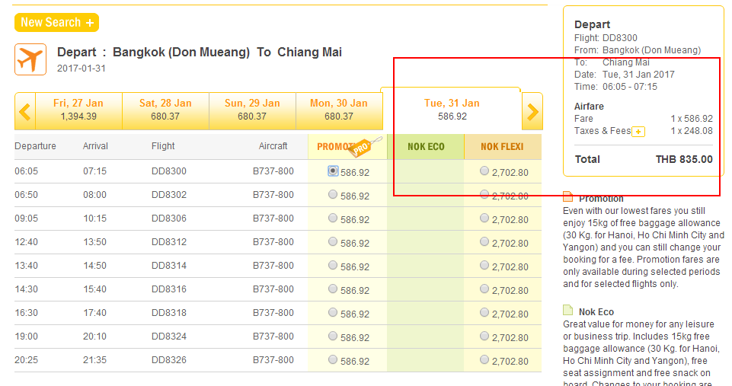This screenshot has width=732, height=386.
Task: Click flight number DD8326
Action: pos(169,360)
